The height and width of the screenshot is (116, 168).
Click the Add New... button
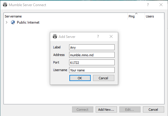(106, 110)
